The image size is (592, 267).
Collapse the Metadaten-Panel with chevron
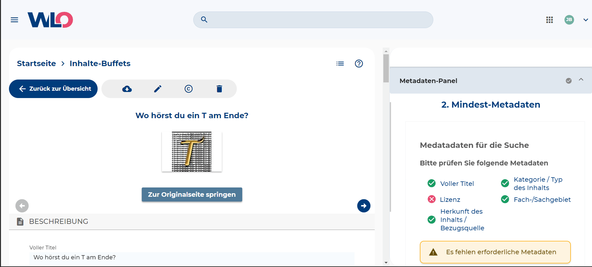pyautogui.click(x=581, y=80)
